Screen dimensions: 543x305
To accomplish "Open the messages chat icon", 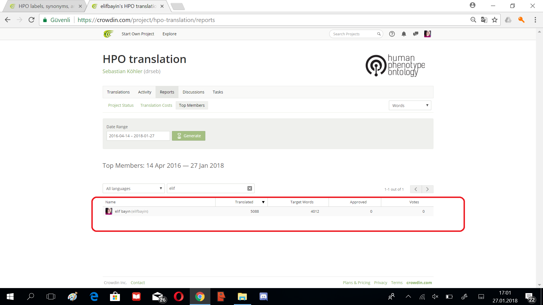I will click(415, 34).
